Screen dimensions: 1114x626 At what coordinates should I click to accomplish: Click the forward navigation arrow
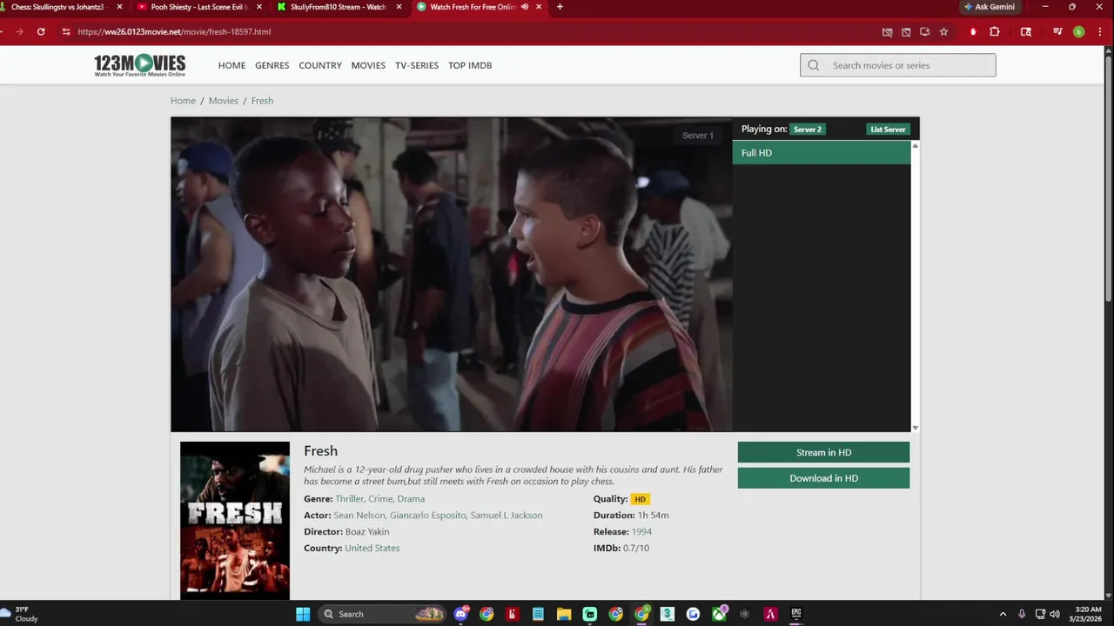(19, 31)
